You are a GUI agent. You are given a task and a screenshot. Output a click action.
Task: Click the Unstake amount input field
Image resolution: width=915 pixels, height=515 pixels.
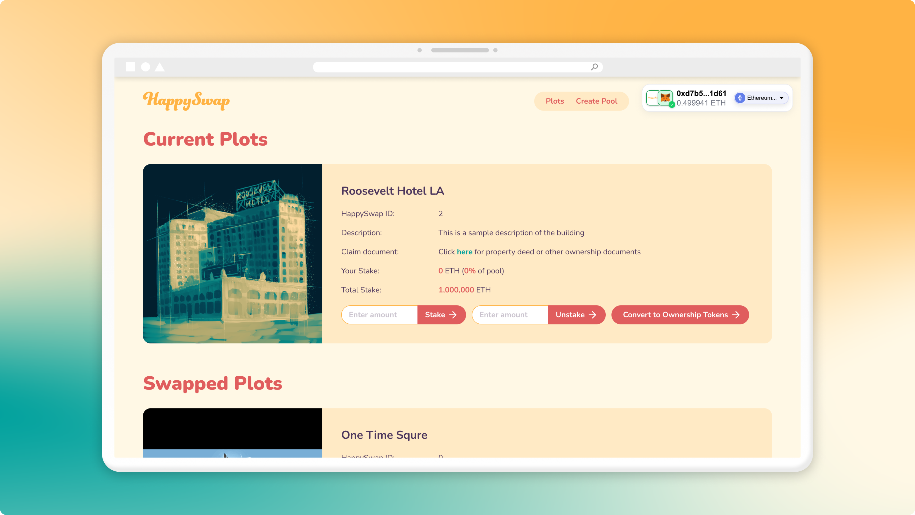point(510,315)
